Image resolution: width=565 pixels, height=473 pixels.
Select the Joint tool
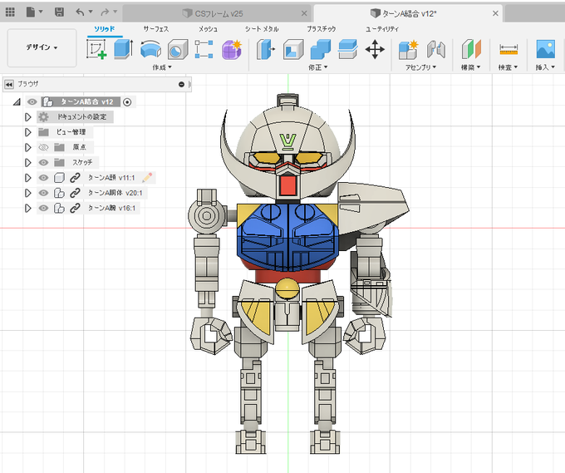click(436, 49)
